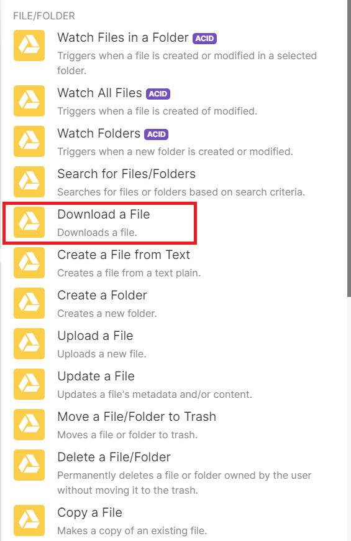Click the Drive icon for Delete a File/Folder
The width and height of the screenshot is (351, 541).
pyautogui.click(x=29, y=465)
